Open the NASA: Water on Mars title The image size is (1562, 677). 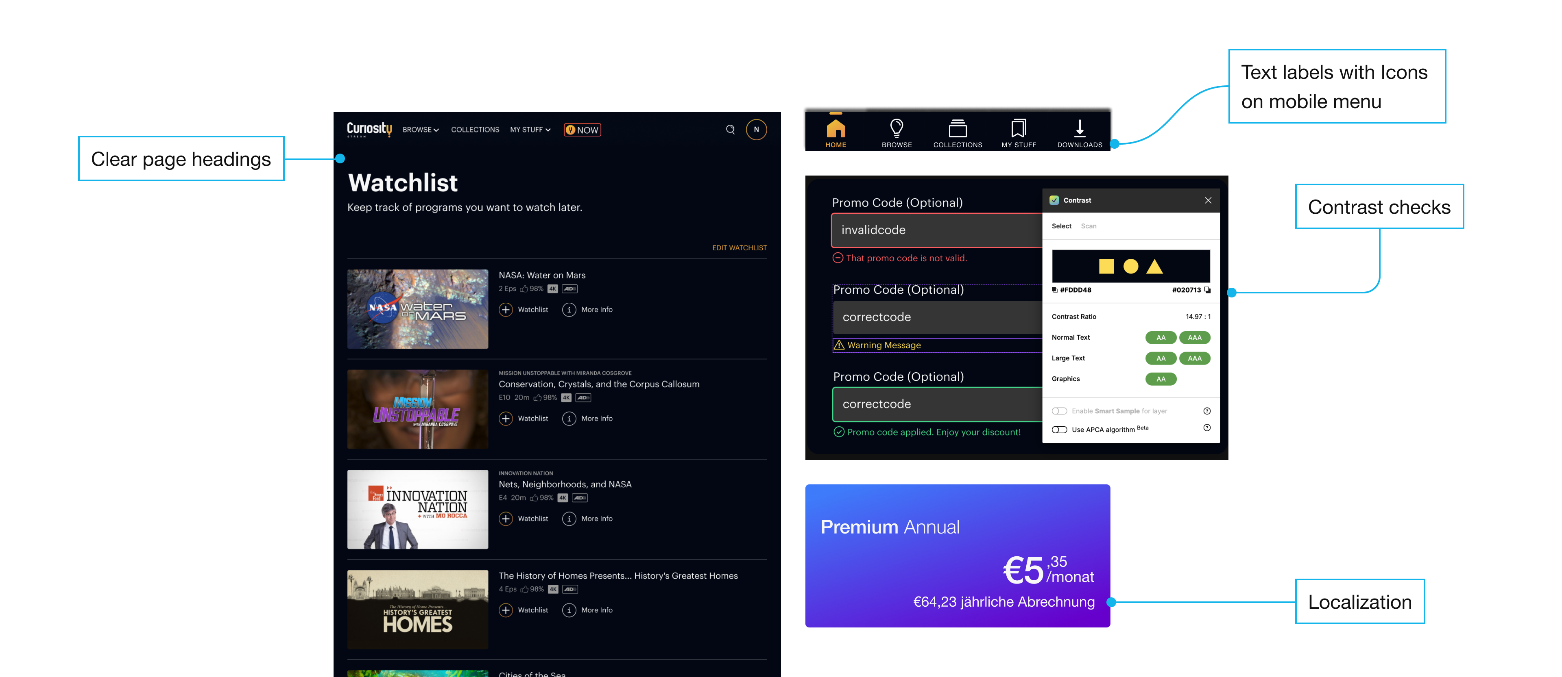point(541,275)
